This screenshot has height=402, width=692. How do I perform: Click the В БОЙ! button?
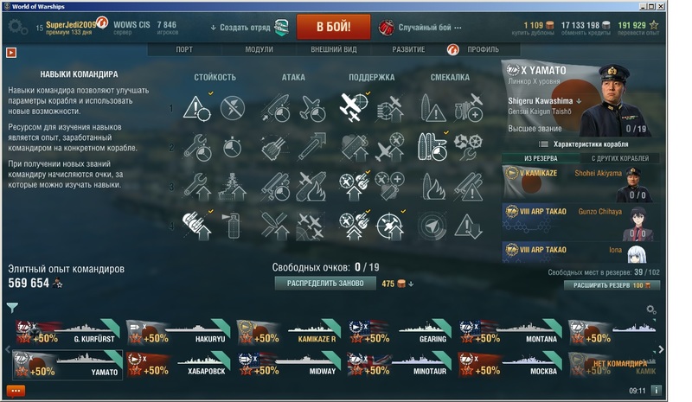click(x=334, y=27)
